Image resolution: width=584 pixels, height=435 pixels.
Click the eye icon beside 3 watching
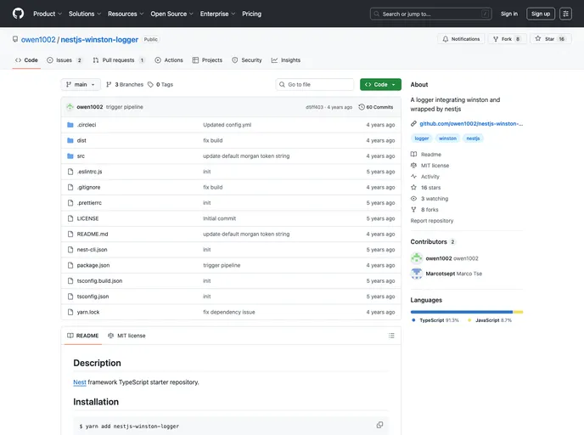click(413, 198)
